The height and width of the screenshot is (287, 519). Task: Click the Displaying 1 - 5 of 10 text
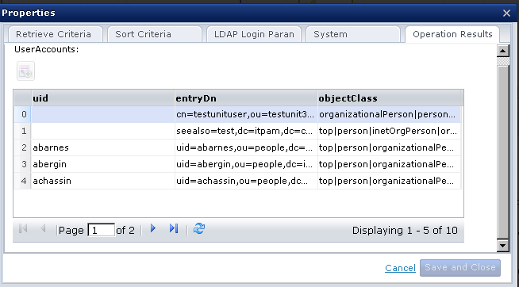point(405,231)
